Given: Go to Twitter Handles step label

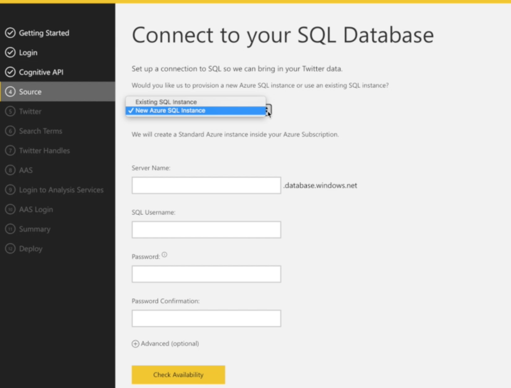Looking at the screenshot, I should coord(44,151).
